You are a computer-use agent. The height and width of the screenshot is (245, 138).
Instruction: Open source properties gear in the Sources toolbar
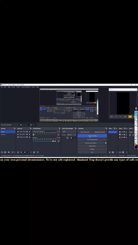25,152
